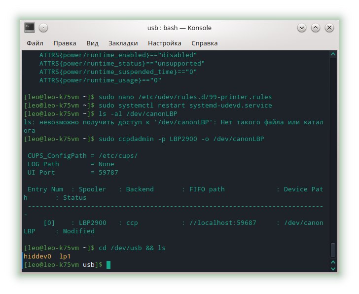Click the 'cd /dev/usb && ls' command
359x294 pixels.
coord(132,248)
